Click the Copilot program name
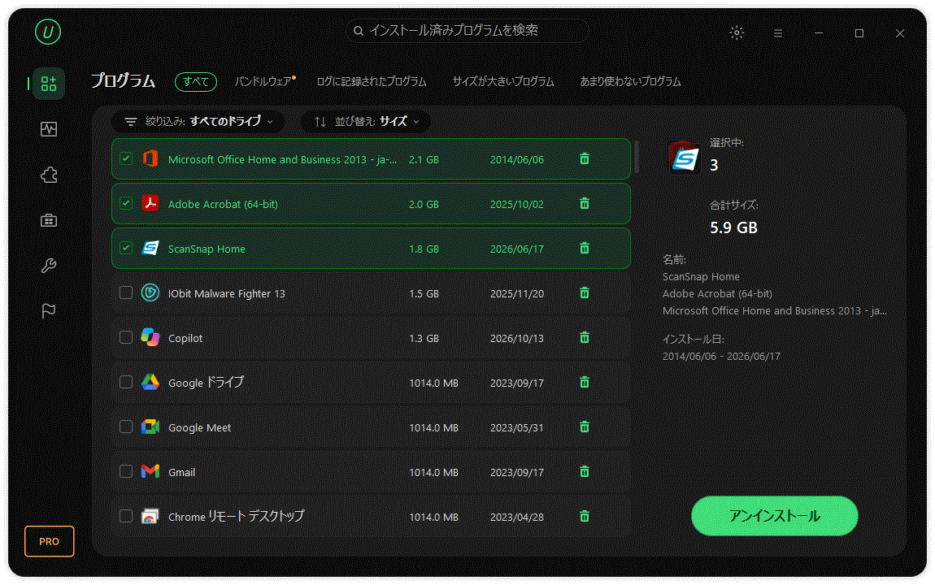935x585 pixels. tap(185, 338)
